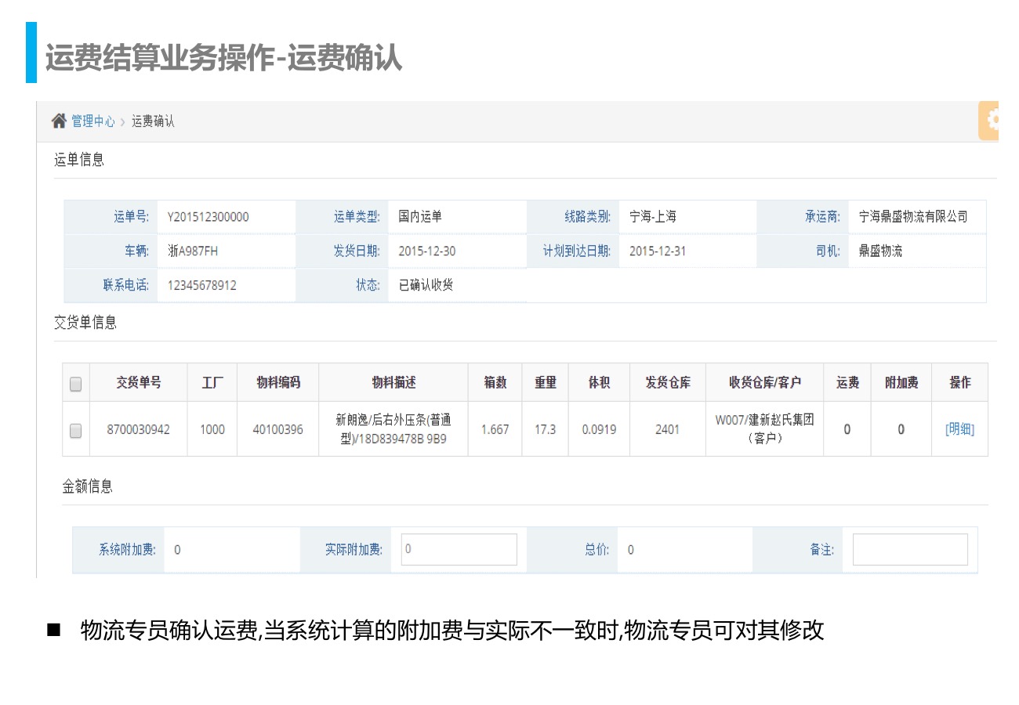Image resolution: width=1019 pixels, height=705 pixels.
Task: Click the 操作 column header
Action: (x=959, y=382)
